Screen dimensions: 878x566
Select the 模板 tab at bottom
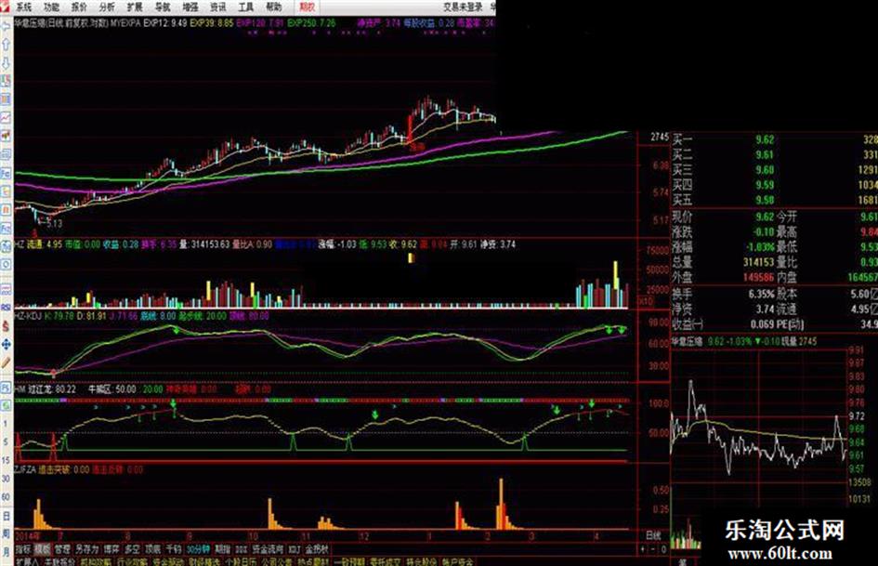(43, 548)
